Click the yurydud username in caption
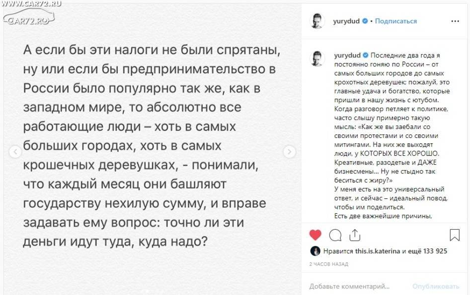This screenshot has width=470, height=295. coord(347,55)
